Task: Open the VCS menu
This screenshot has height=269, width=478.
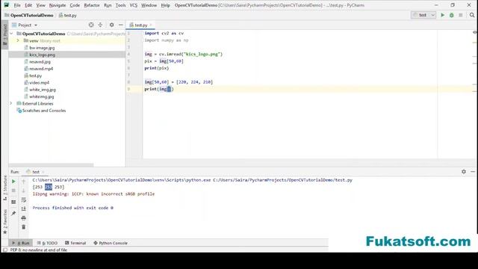Action: click(134, 5)
